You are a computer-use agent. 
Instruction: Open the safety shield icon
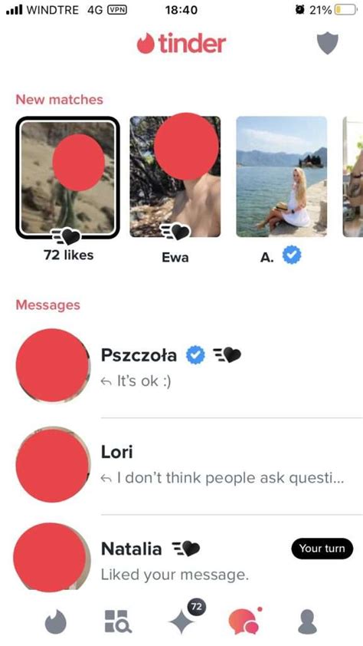327,44
